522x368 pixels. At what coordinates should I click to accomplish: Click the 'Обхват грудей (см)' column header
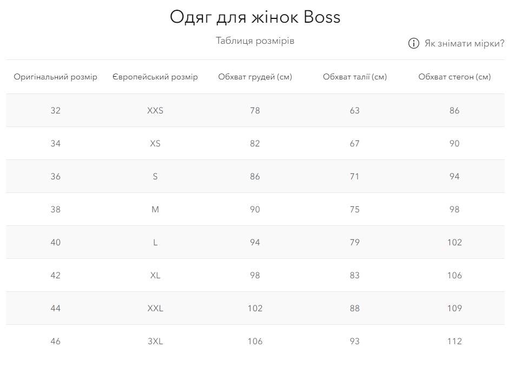pos(255,77)
